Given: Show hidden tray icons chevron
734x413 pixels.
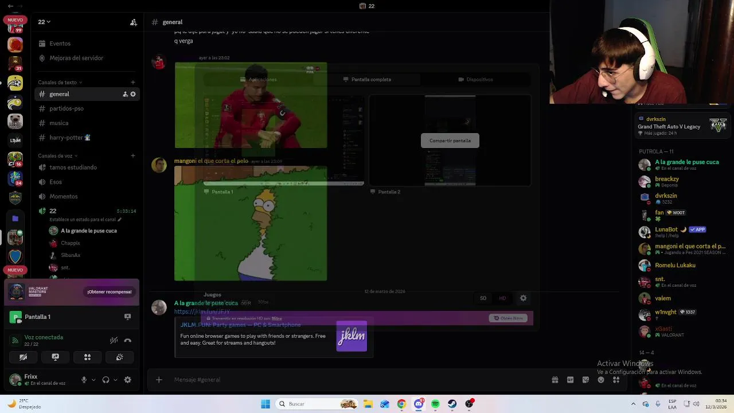Looking at the screenshot, I should tap(633, 404).
